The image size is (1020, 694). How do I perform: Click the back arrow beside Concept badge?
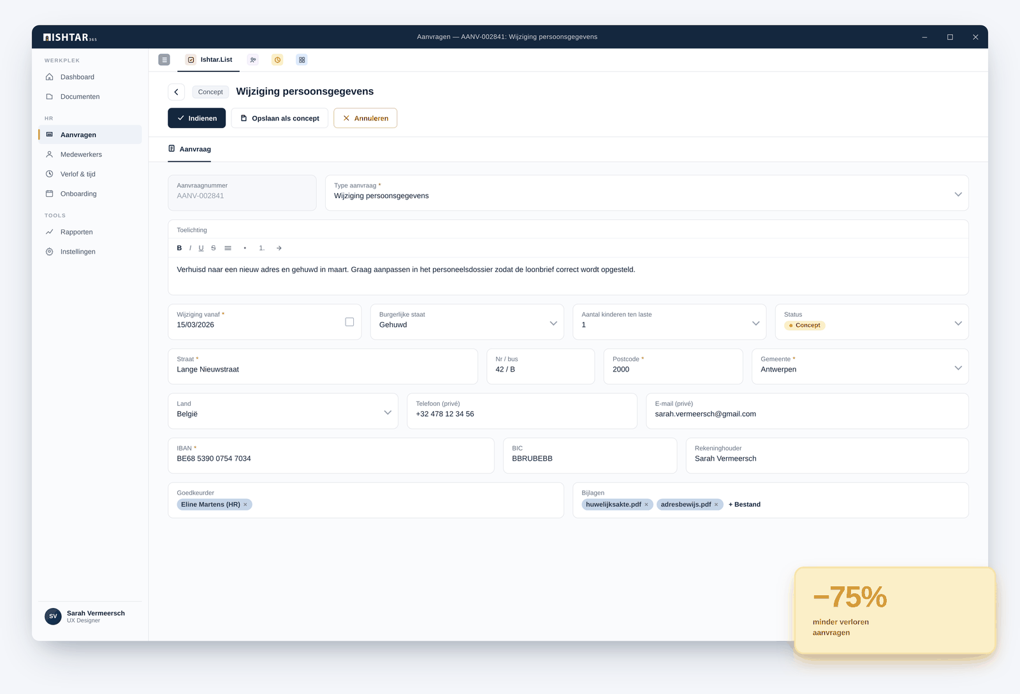pos(177,92)
